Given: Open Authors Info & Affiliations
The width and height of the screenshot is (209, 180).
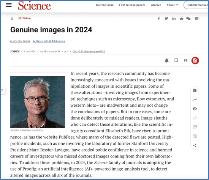Looking at the screenshot, I should [49, 41].
